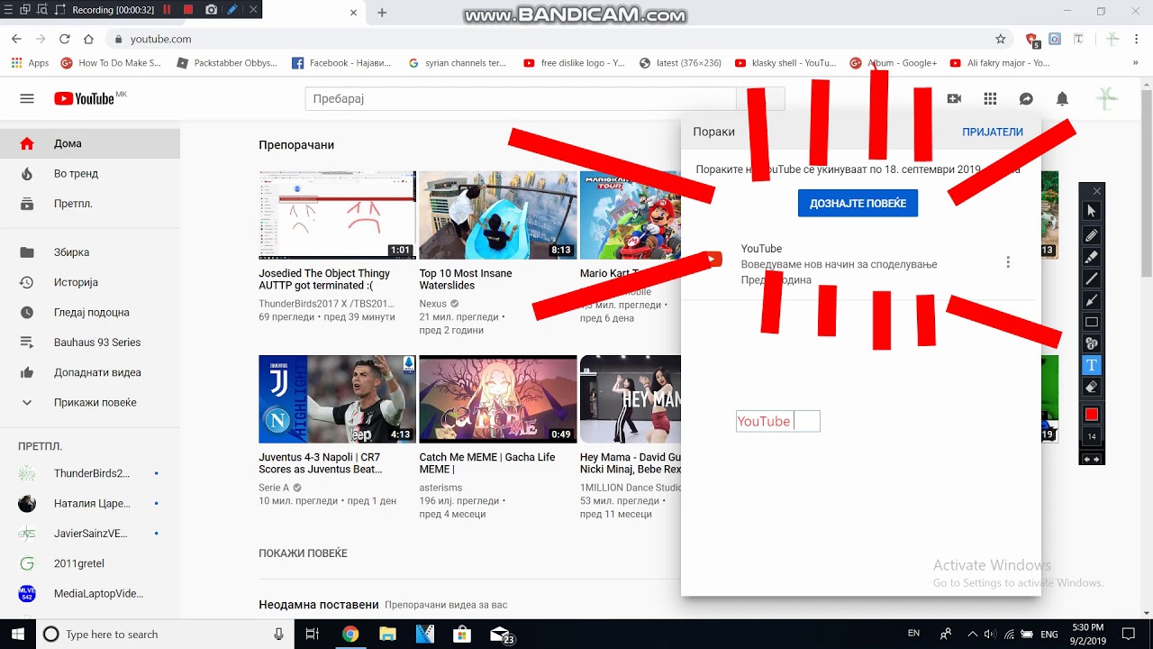This screenshot has width=1153, height=649.
Task: Take a Bandicam screenshot with camera icon
Action: click(211, 10)
